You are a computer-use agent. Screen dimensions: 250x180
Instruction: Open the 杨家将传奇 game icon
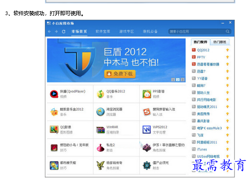pos(100,165)
